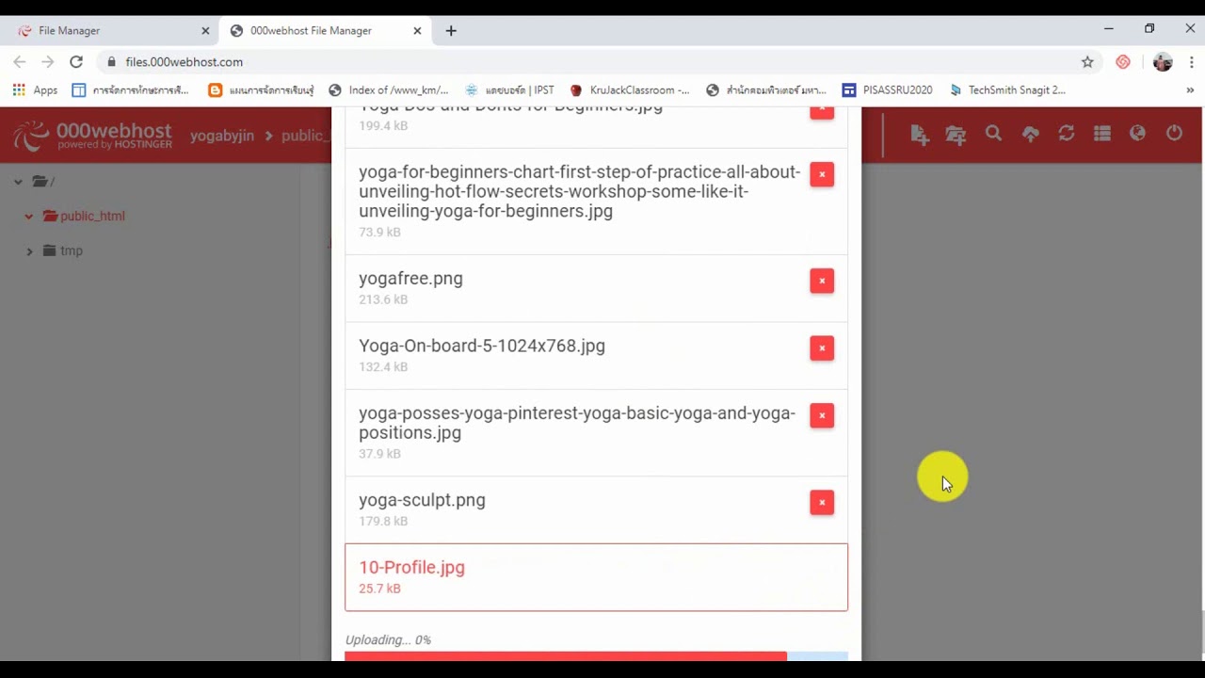Image resolution: width=1205 pixels, height=678 pixels.
Task: Click the 213.6 kB size label
Action: pos(383,299)
